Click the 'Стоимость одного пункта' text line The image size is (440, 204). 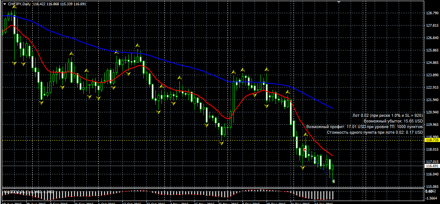[x=375, y=132]
